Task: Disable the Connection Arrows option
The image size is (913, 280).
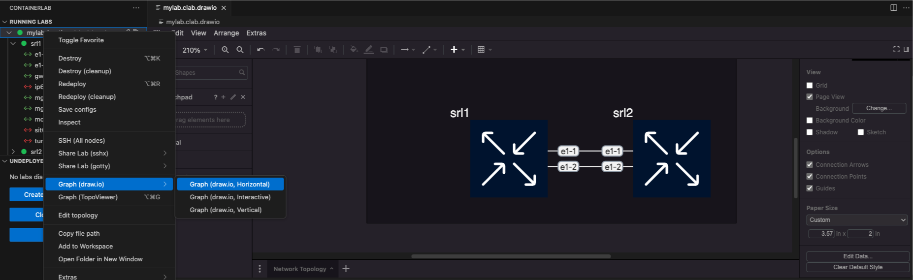Action: pyautogui.click(x=810, y=165)
